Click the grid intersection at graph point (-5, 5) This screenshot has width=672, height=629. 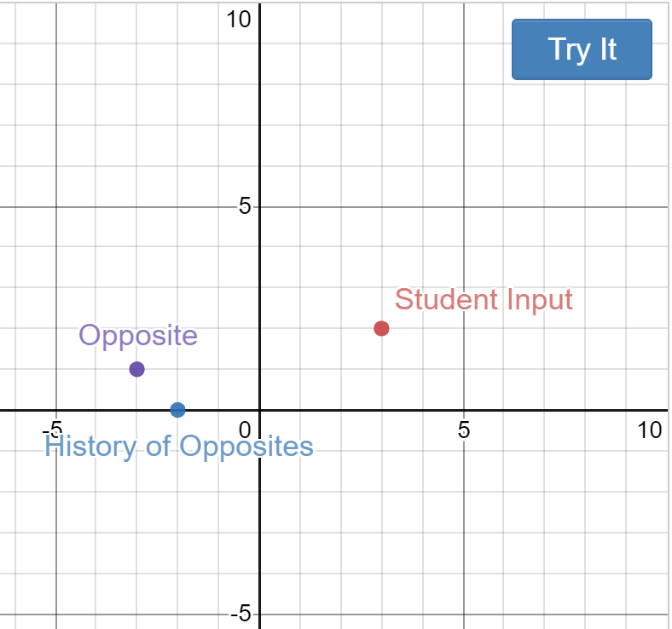(x=55, y=206)
